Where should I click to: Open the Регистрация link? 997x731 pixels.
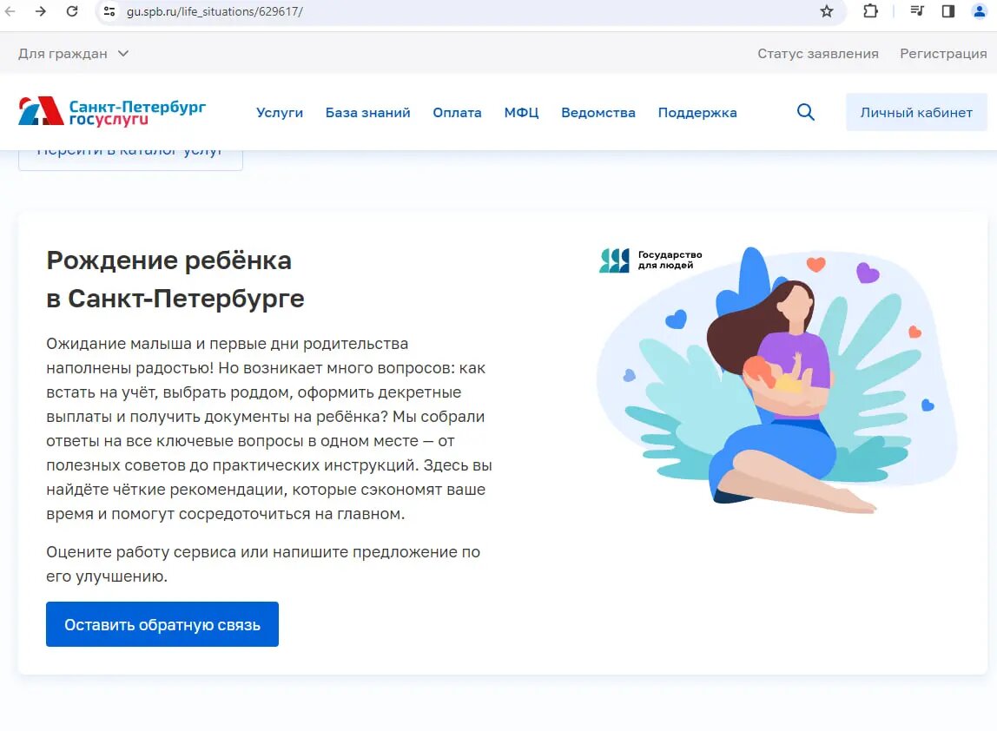click(x=943, y=54)
